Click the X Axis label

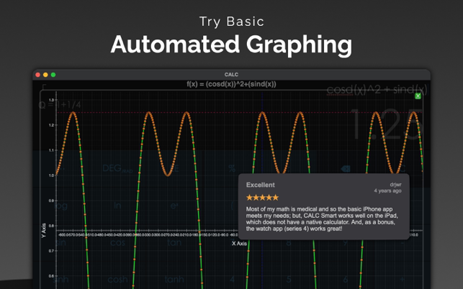pos(239,244)
